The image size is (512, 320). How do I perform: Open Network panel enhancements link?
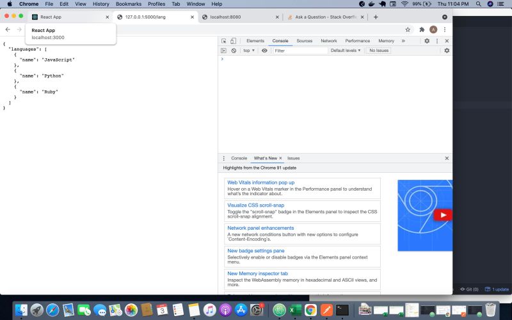[x=260, y=228]
